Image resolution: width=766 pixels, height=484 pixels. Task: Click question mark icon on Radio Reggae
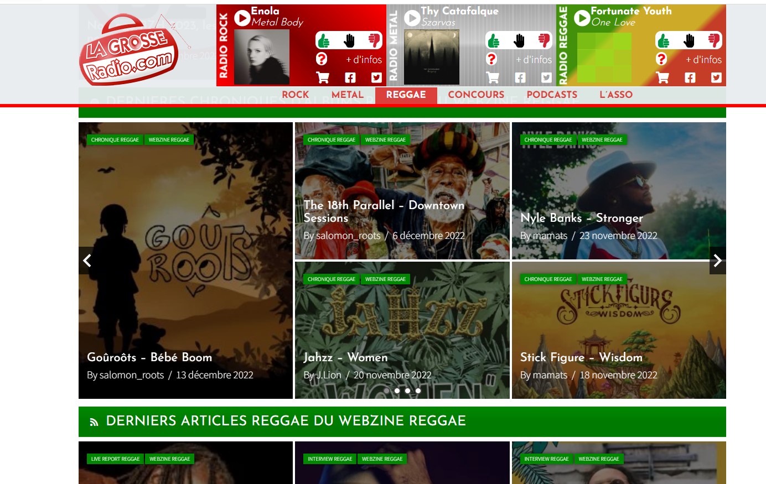tap(661, 59)
